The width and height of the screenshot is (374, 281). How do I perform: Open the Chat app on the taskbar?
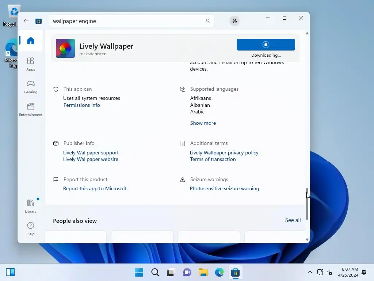187,272
